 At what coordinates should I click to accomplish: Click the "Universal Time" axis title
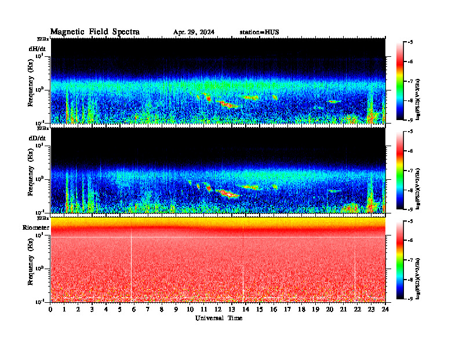tap(218, 318)
